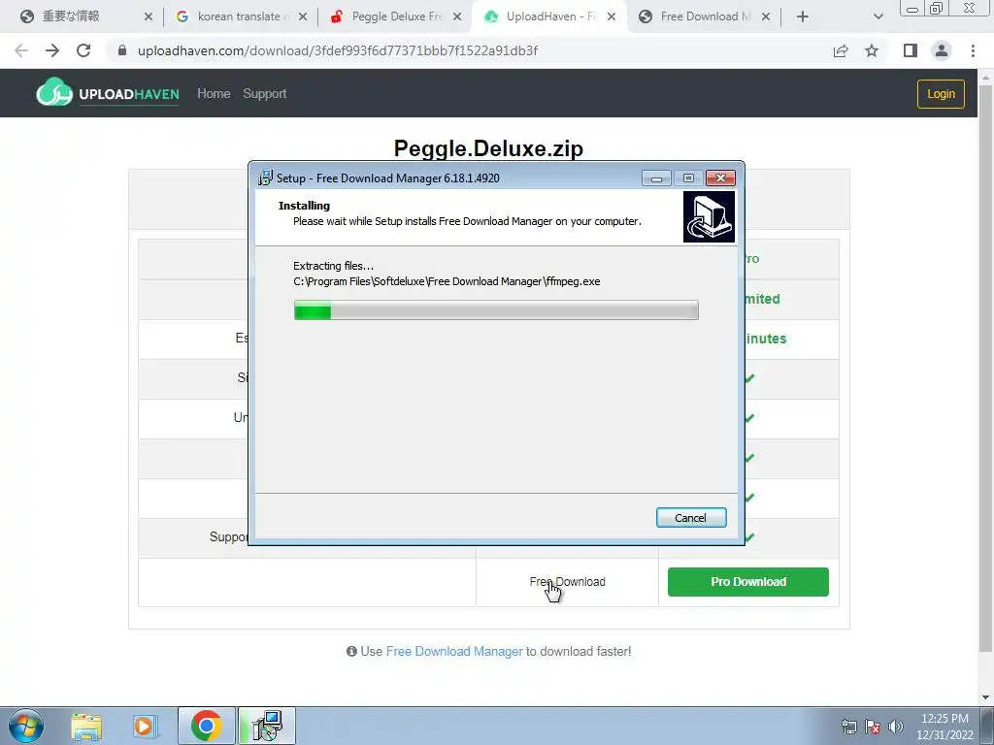994x745 pixels.
Task: Close the Free Download Manager tab
Action: coord(766,16)
